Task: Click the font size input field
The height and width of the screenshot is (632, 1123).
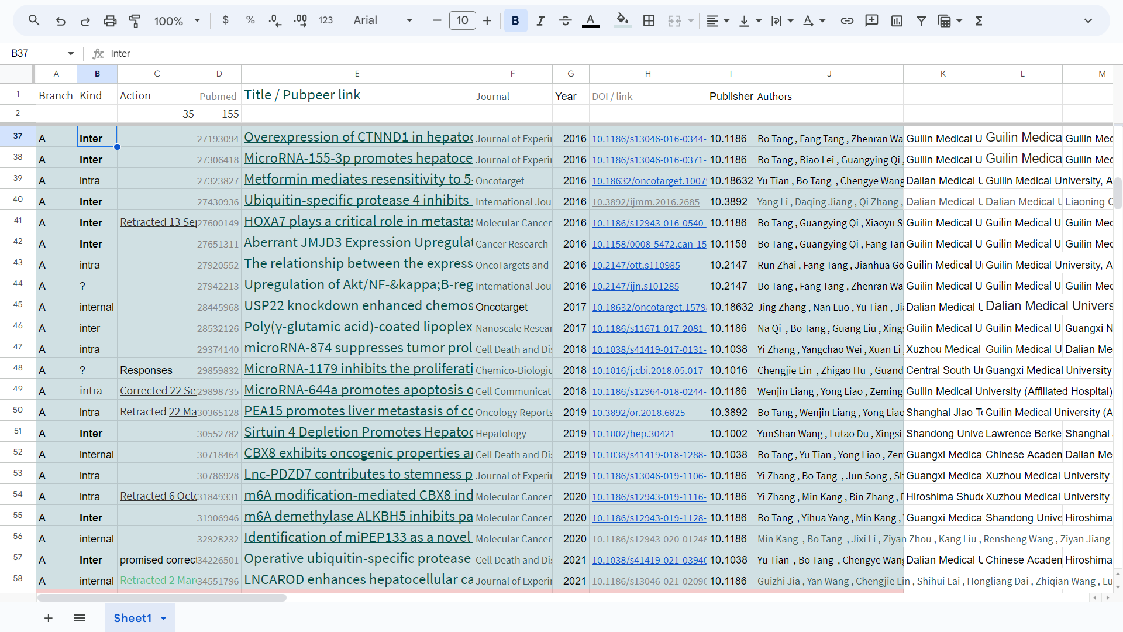Action: pos(462,21)
